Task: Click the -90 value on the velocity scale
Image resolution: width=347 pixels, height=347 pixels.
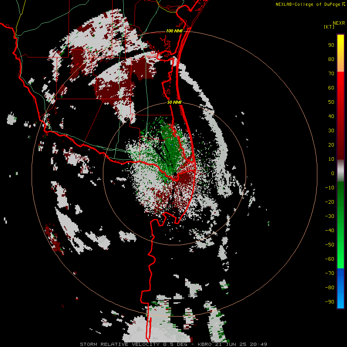Action: [x=330, y=302]
